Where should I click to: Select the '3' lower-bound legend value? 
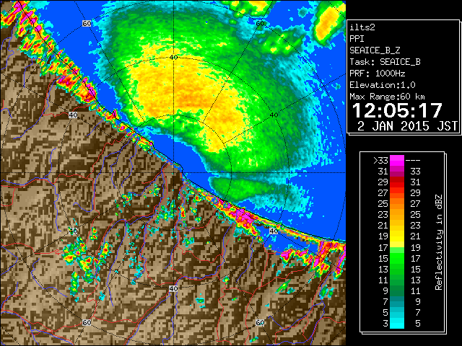coord(385,324)
